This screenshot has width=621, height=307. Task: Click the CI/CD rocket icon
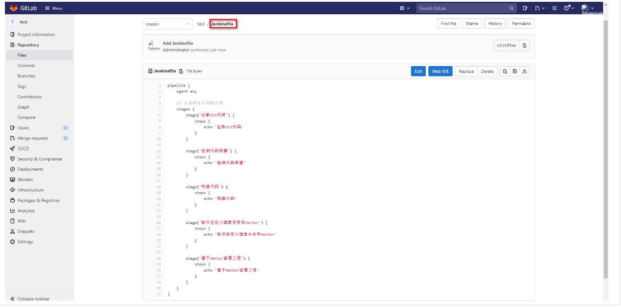tap(13, 148)
